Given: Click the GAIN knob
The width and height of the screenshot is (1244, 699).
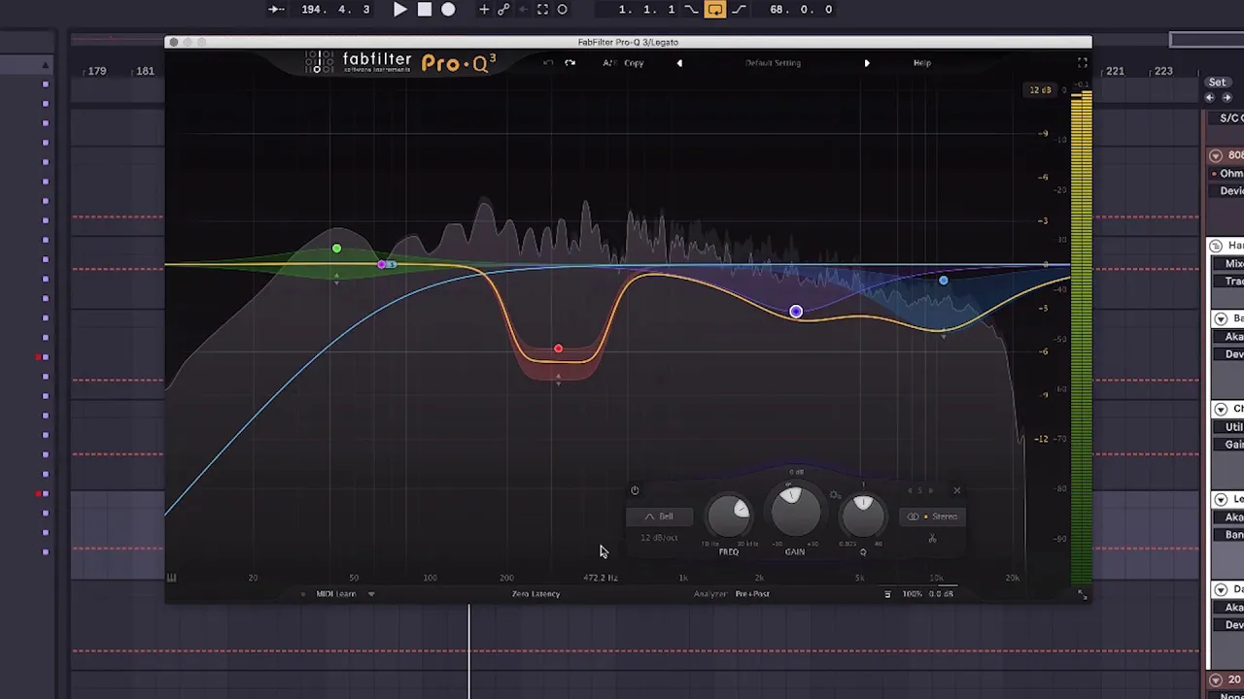Looking at the screenshot, I should coord(795,512).
